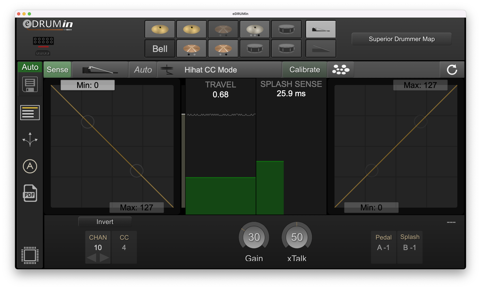Viewport: 481px width, 289px height.
Task: Click the lower control point on the left curve
Action: 137,171
